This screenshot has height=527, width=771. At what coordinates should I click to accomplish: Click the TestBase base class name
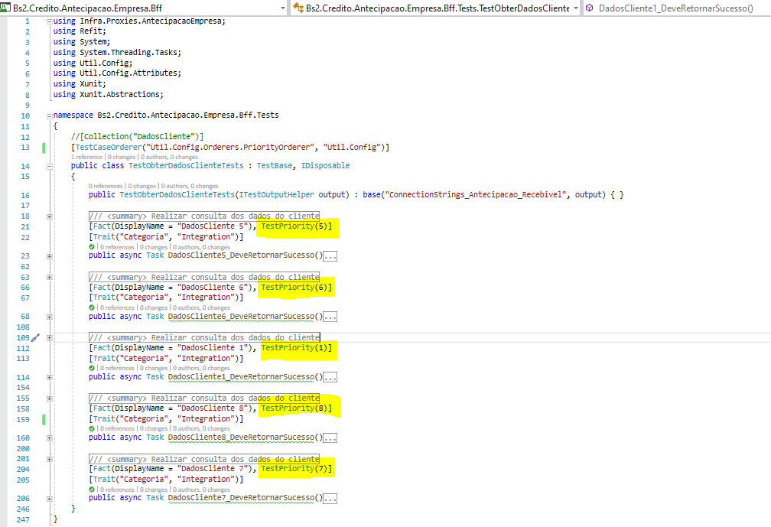(x=275, y=166)
